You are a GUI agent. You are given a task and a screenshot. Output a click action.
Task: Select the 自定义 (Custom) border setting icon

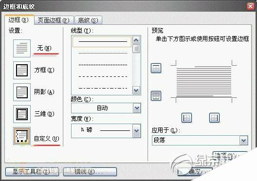[x=22, y=136]
